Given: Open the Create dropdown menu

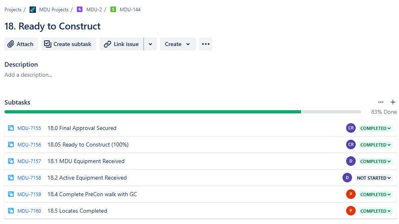Looking at the screenshot, I should [x=178, y=44].
